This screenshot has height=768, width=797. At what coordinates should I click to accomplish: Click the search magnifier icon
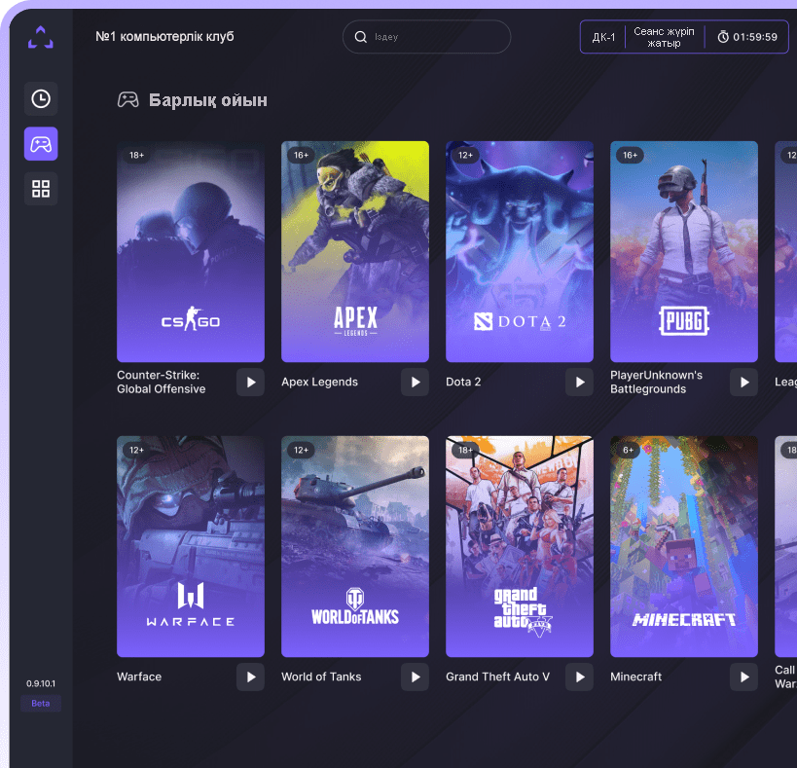360,37
